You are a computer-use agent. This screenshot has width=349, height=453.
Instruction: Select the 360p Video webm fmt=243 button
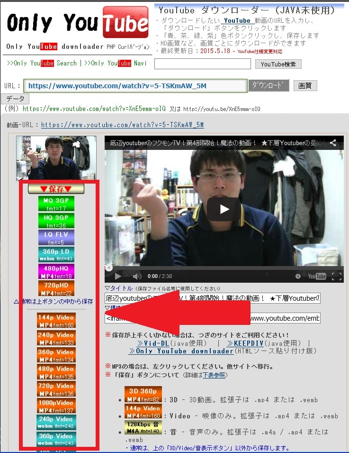(56, 439)
